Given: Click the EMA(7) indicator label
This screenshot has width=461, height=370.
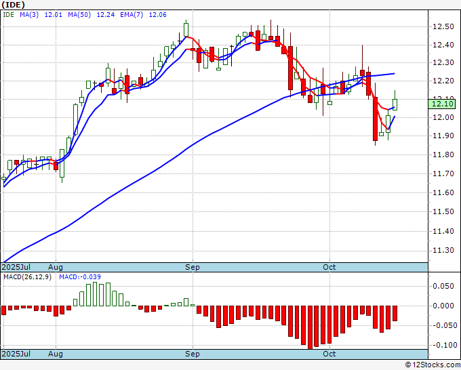Looking at the screenshot, I should (x=132, y=15).
